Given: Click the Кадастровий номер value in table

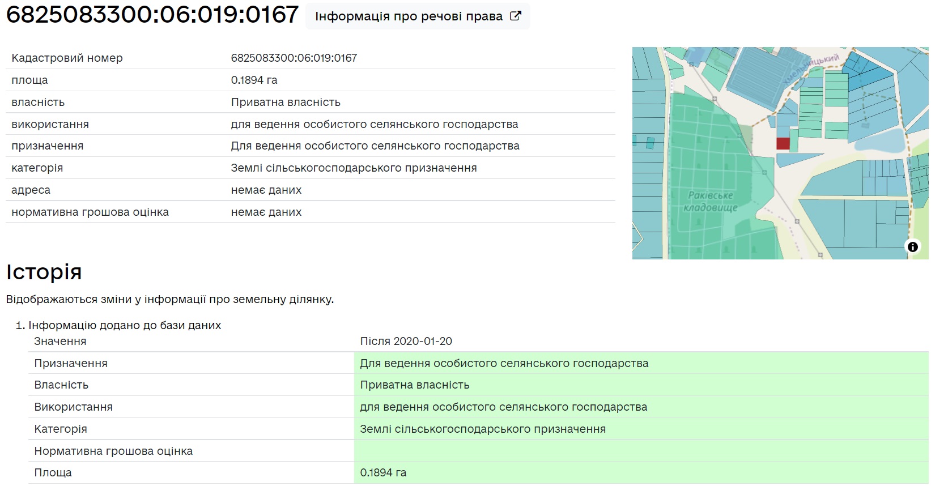Looking at the screenshot, I should point(294,58).
